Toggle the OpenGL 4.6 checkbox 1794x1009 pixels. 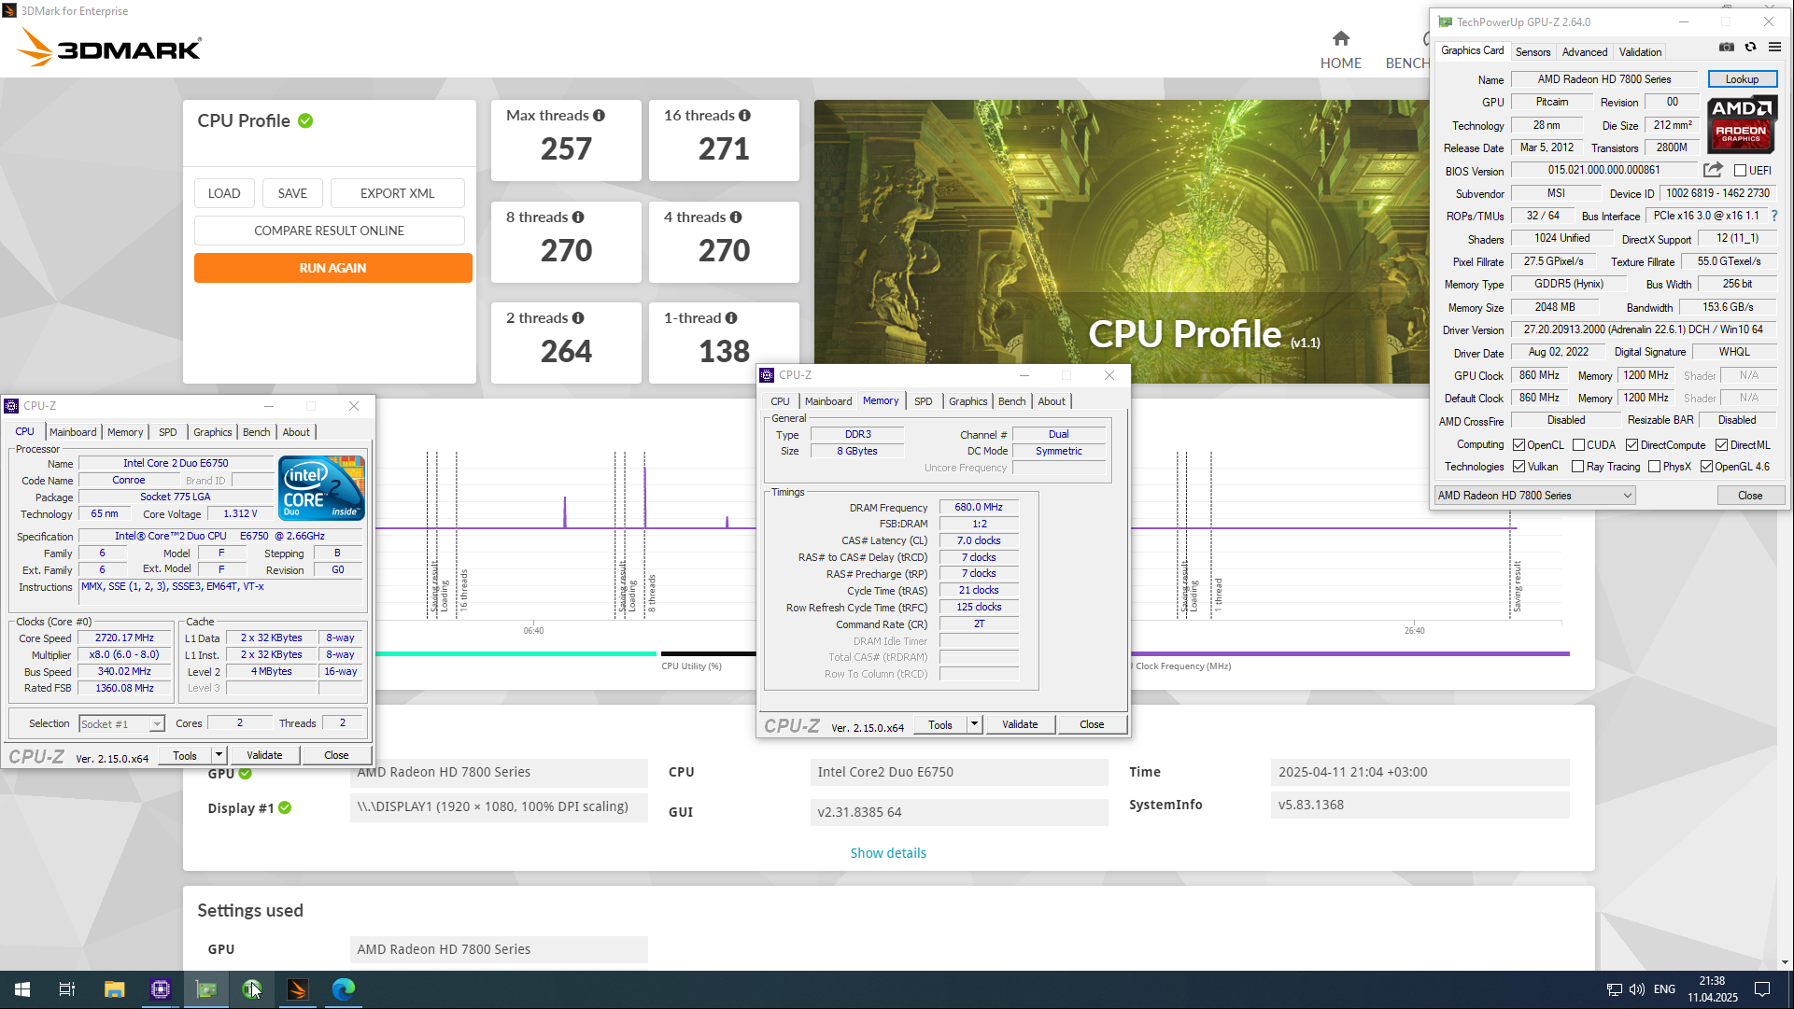(1707, 467)
